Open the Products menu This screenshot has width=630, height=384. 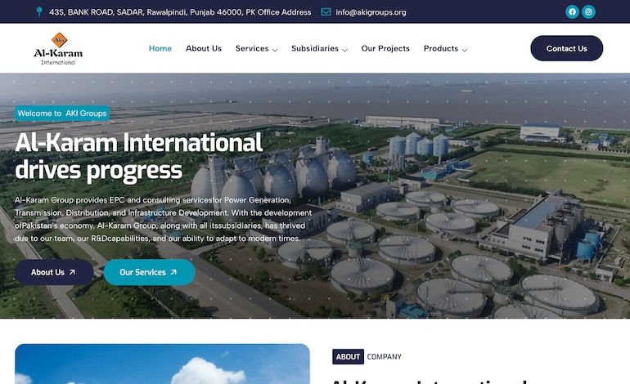441,48
